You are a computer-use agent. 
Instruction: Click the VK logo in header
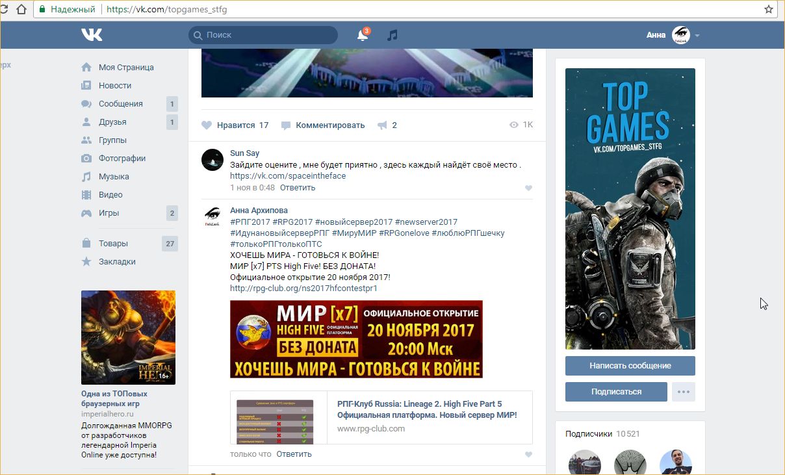pos(92,35)
